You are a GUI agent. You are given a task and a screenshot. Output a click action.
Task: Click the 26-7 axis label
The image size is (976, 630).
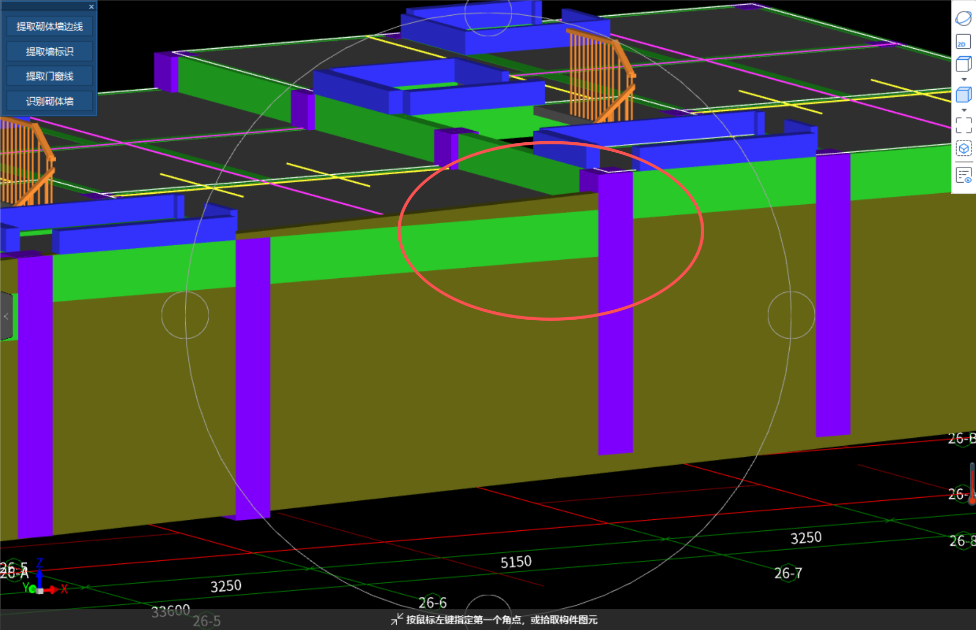[788, 573]
